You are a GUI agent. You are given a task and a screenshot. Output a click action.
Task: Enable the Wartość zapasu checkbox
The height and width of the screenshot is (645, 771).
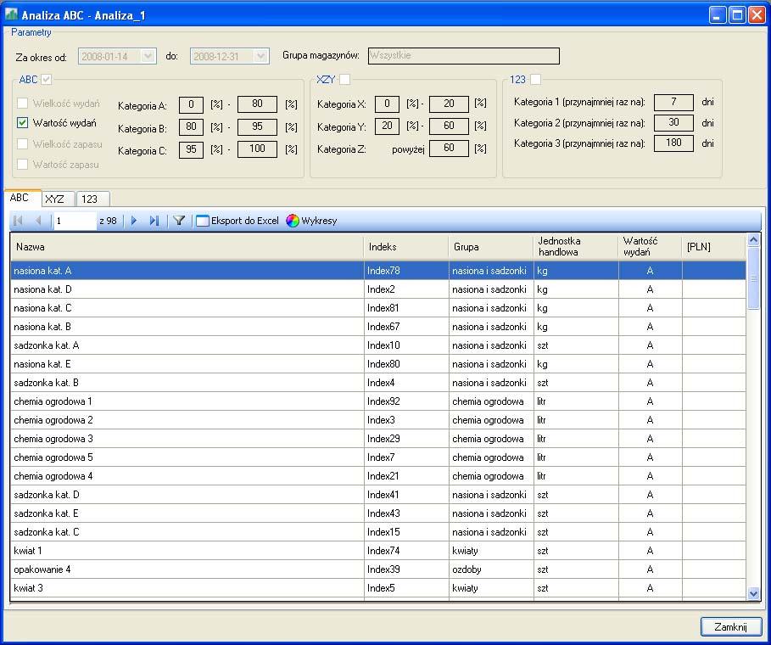(22, 165)
